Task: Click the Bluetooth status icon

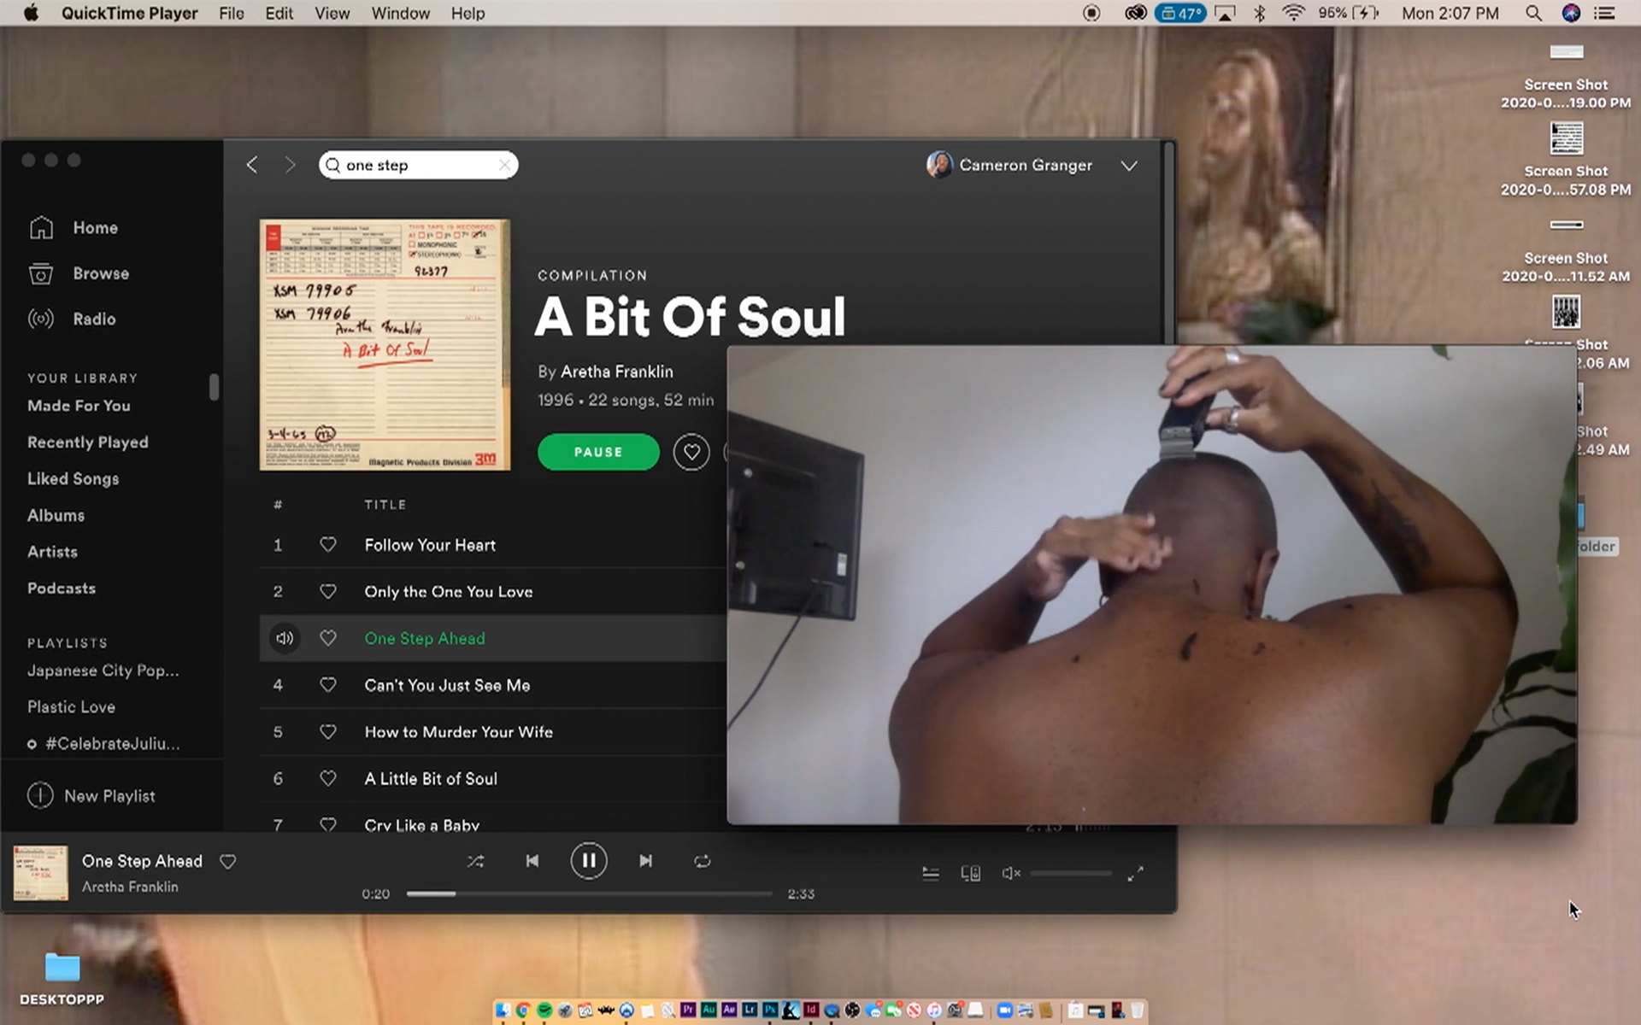Action: (1259, 13)
